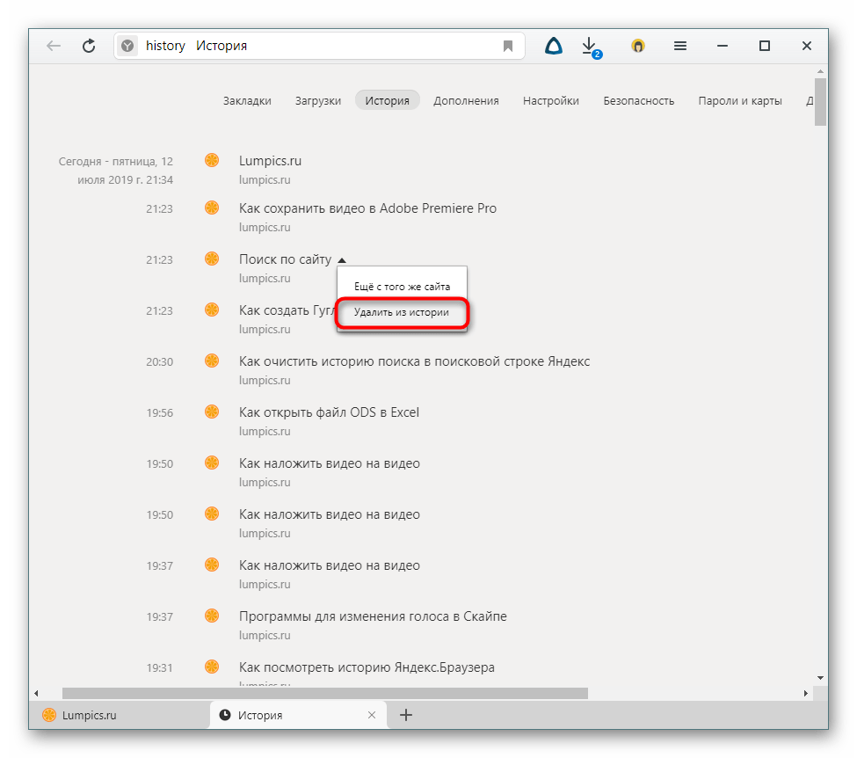Open a new tab with plus icon

[x=406, y=715]
